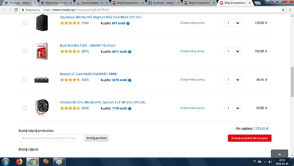Screen dimensions: 294x166
Task: Tick the checkbox for Obudowa SilentiumPC Regnum
Action: tap(24, 23)
